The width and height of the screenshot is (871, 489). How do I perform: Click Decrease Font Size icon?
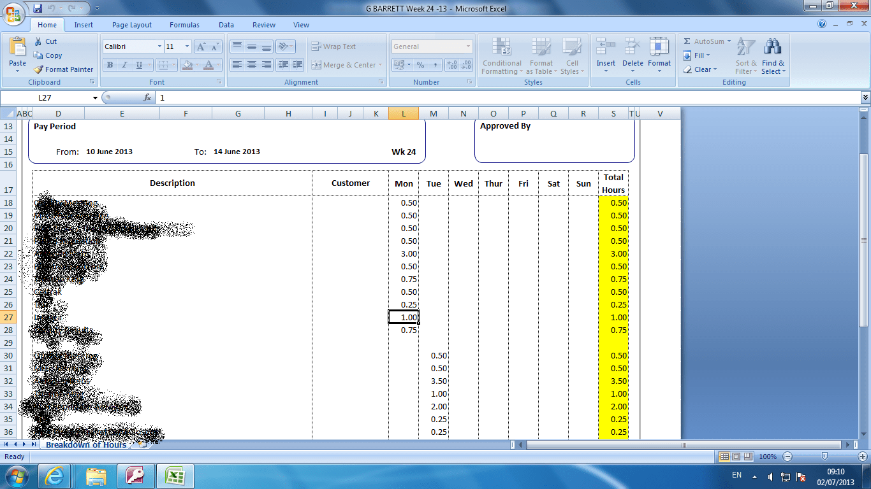(214, 46)
